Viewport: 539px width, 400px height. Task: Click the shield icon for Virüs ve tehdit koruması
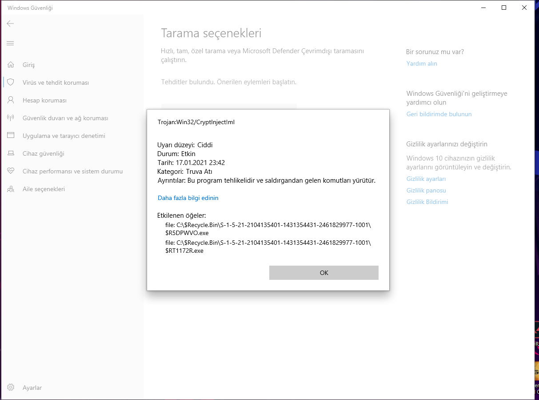pos(11,82)
